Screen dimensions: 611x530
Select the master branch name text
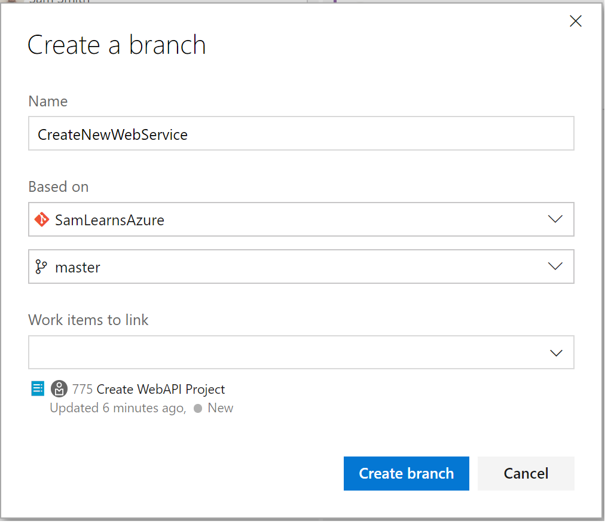coord(78,267)
